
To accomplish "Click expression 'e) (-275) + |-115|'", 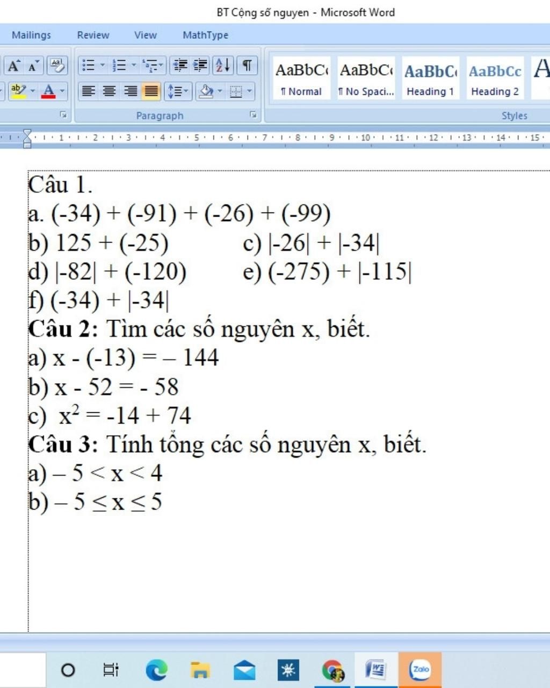I will coord(328,271).
